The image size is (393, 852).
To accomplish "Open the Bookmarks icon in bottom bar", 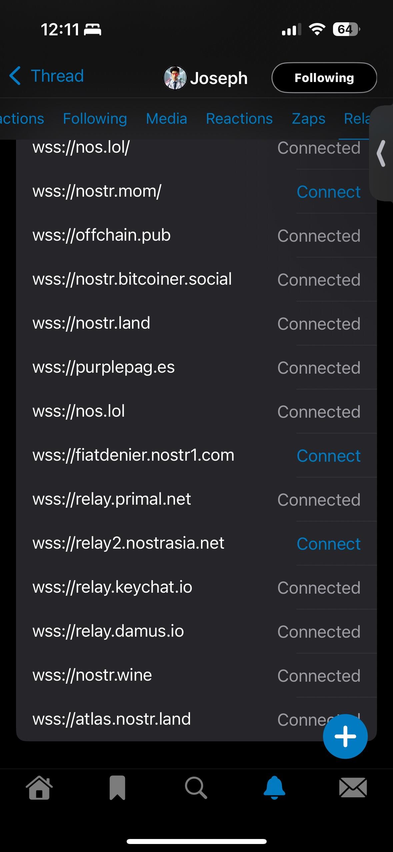I will coord(117,788).
